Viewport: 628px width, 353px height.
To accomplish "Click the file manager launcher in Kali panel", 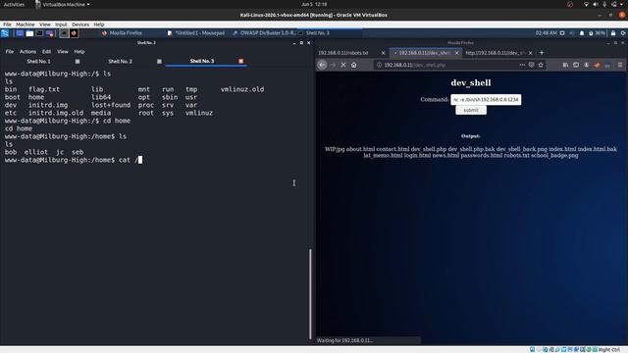I will pos(29,33).
